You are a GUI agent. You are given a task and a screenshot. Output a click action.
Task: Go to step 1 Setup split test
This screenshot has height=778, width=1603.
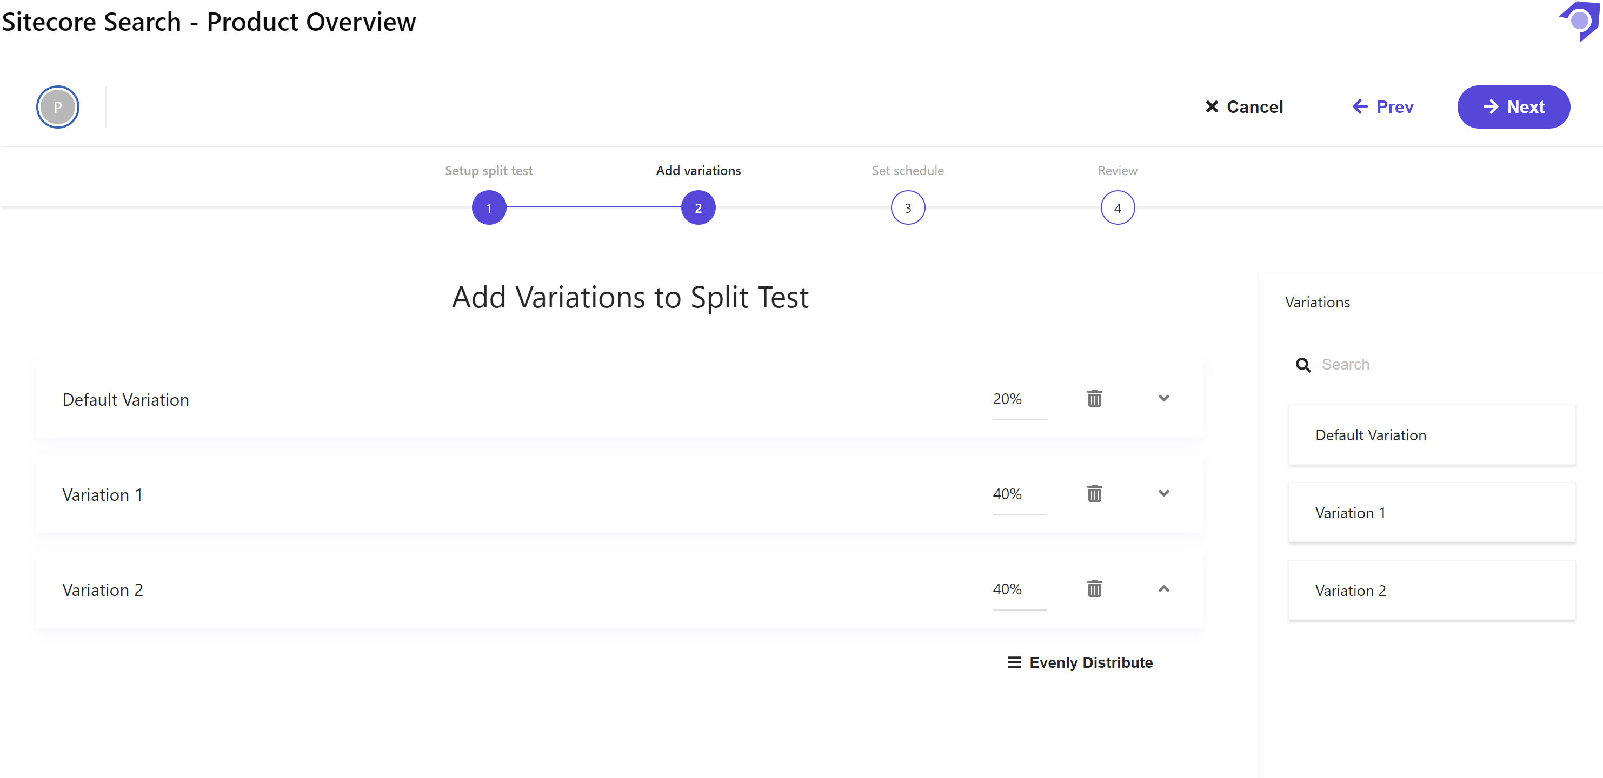[x=489, y=207]
